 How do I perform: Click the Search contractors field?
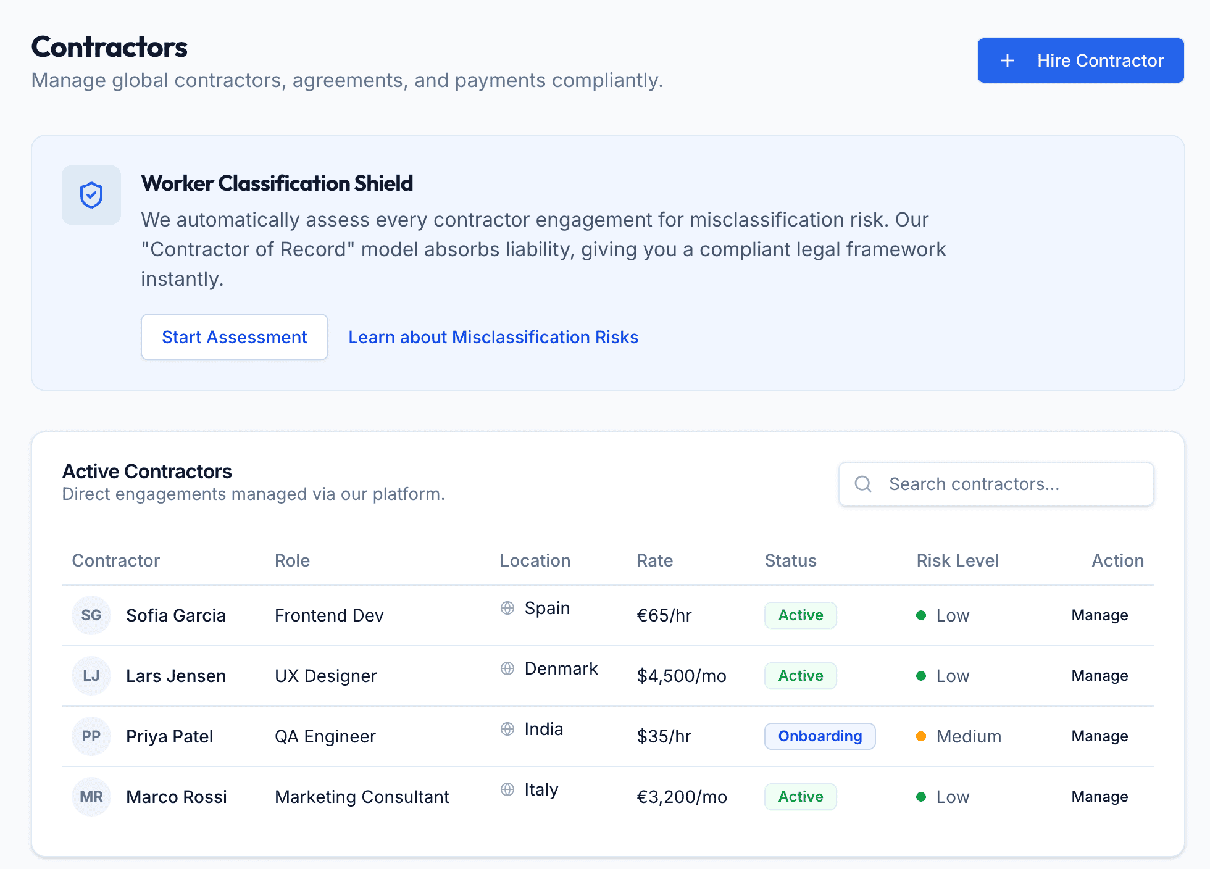pyautogui.click(x=996, y=484)
